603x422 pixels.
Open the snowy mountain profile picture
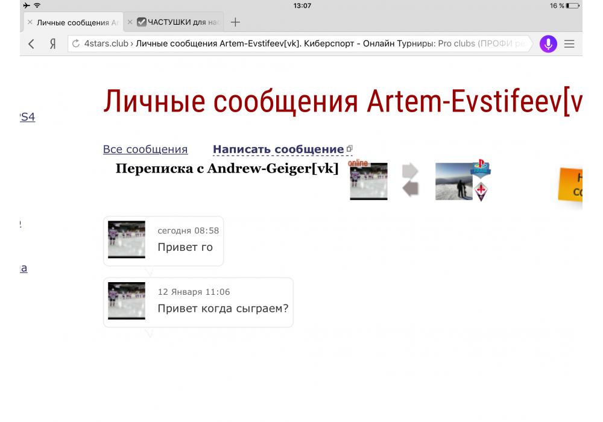453,181
